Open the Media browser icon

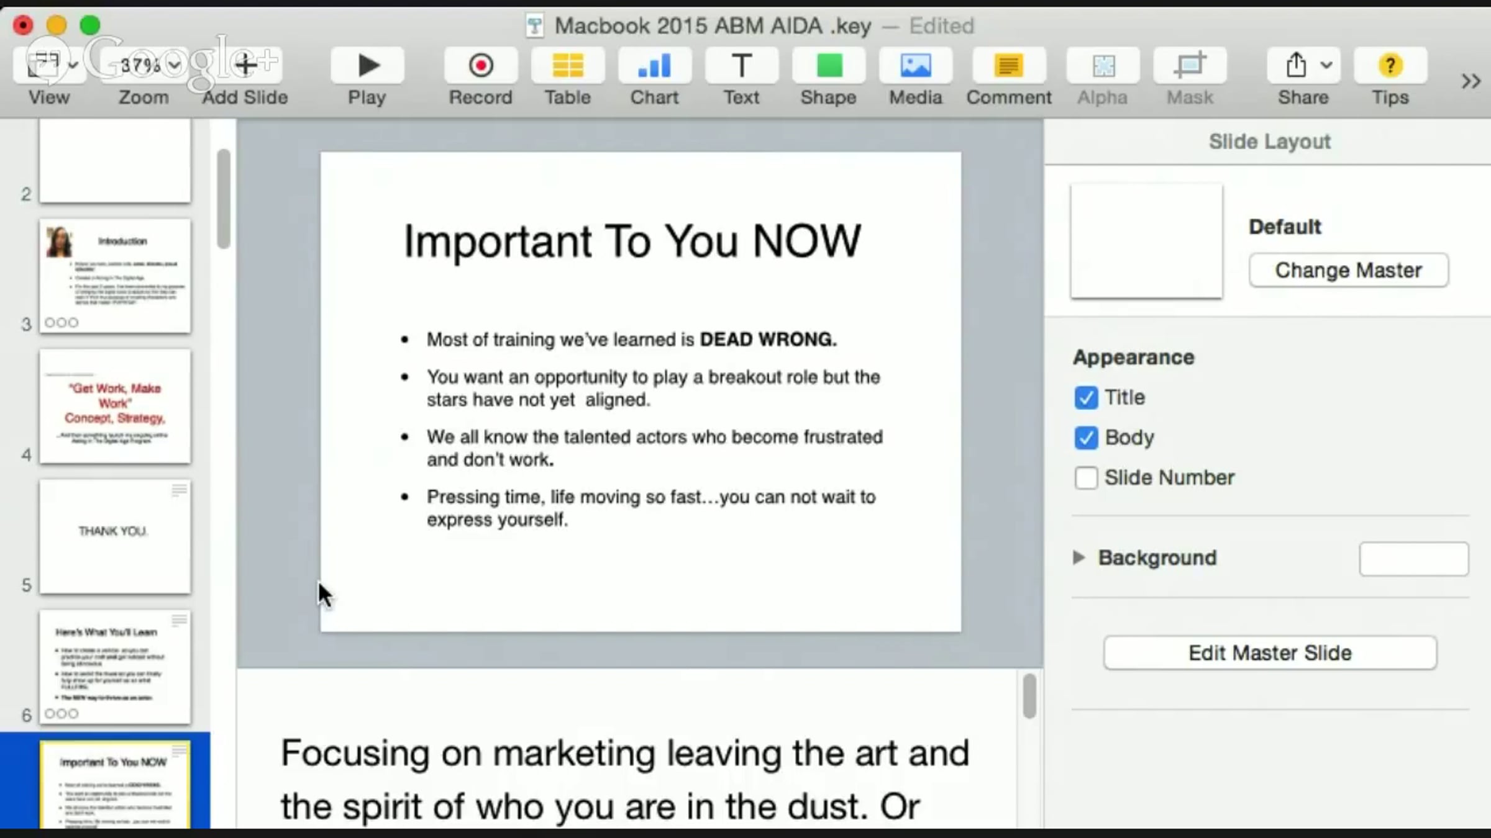click(x=915, y=66)
